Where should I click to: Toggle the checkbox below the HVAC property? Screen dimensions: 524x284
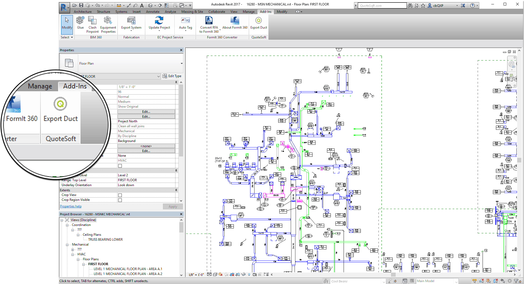click(120, 165)
